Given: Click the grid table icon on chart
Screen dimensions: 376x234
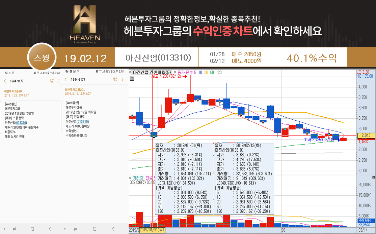Looking at the screenshot, I should [x=132, y=78].
